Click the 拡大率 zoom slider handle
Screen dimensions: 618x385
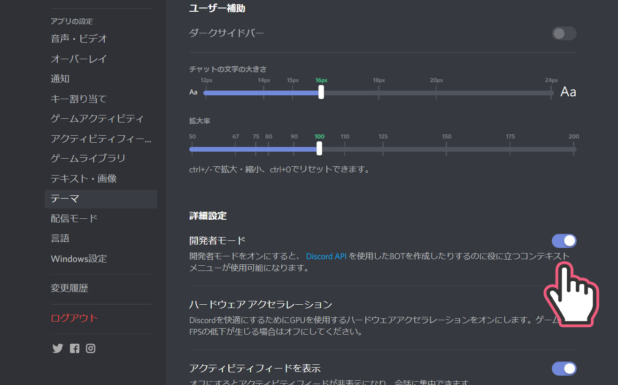tap(319, 148)
